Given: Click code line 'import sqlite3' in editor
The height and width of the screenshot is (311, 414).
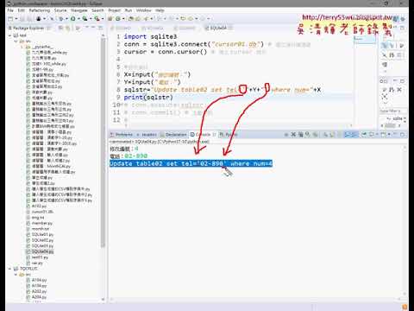Looking at the screenshot, I should pyautogui.click(x=150, y=36).
